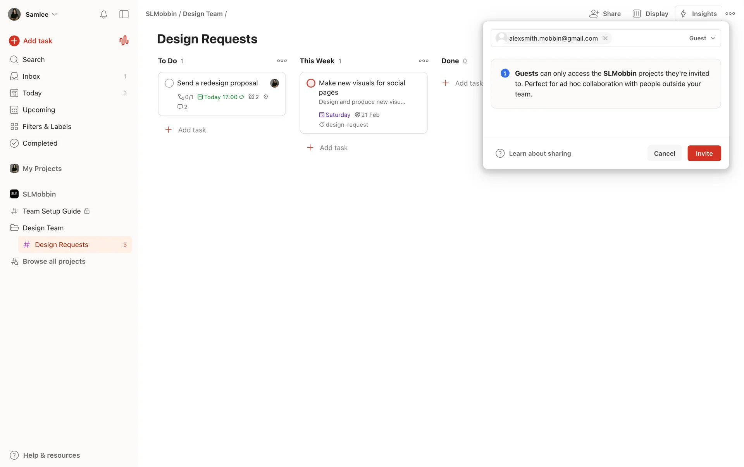The image size is (744, 467).
Task: Open Completed tasks view
Action: coord(40,143)
